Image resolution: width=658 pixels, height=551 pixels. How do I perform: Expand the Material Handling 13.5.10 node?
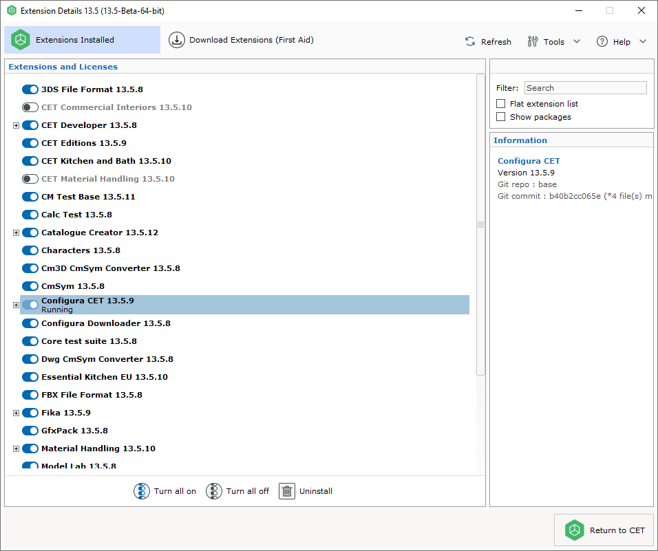[x=16, y=449]
